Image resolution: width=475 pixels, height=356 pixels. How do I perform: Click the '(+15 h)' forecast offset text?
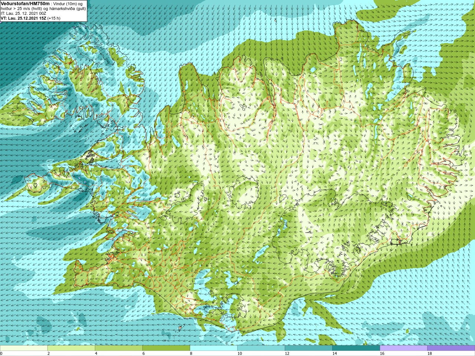pyautogui.click(x=54, y=18)
